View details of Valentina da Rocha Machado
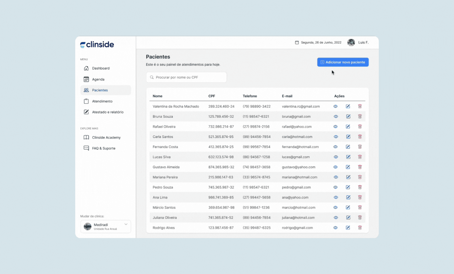454x274 pixels. [335, 106]
